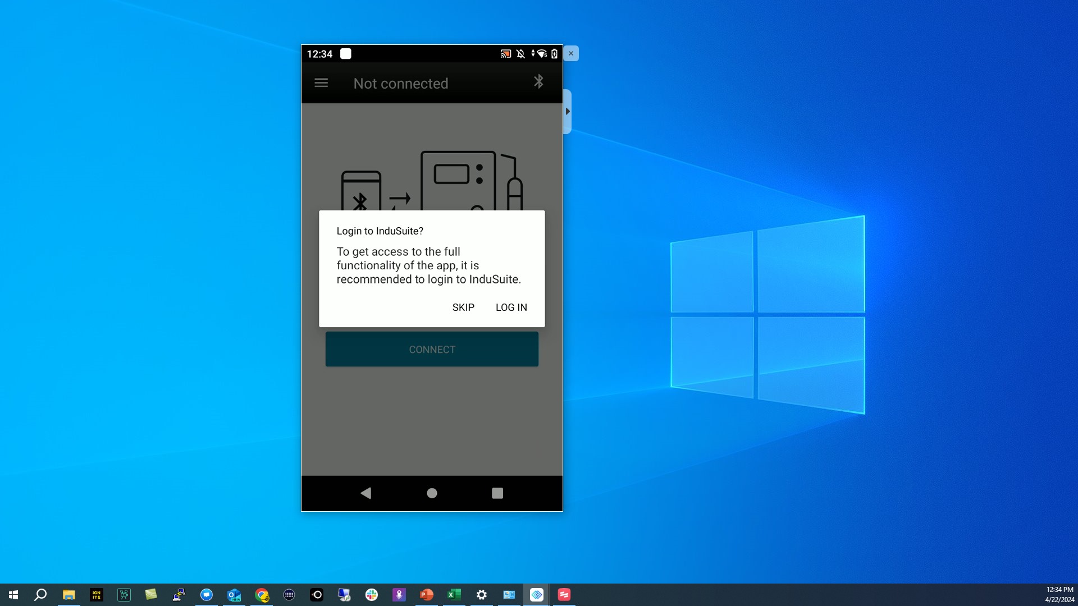This screenshot has height=606, width=1078.
Task: Open the black circle camera taskbar app
Action: tap(317, 595)
